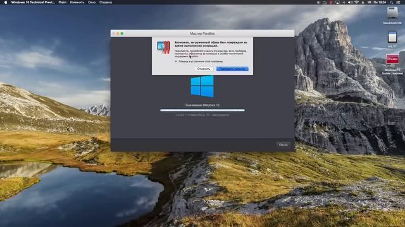Click the yellow minimize button of Мастер Parallels
405x227 pixels.
[118, 33]
